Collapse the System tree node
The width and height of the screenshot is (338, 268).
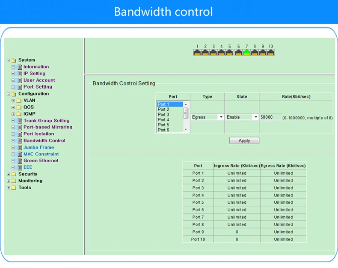8,60
